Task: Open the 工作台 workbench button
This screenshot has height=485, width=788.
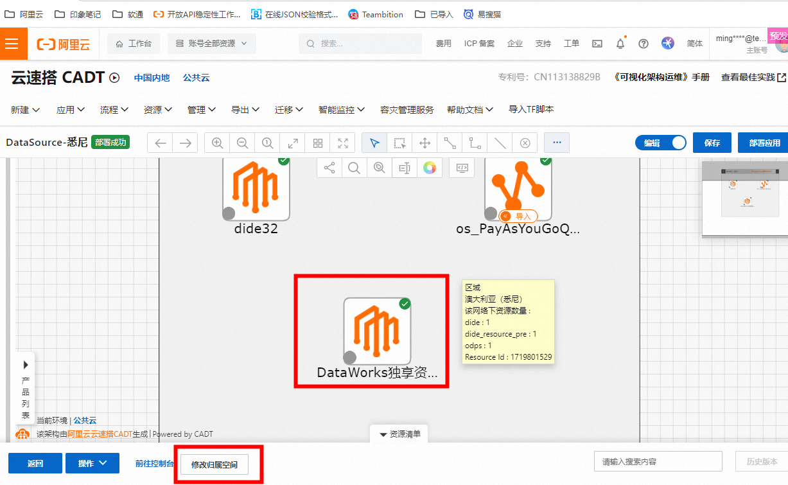Action: pos(134,44)
